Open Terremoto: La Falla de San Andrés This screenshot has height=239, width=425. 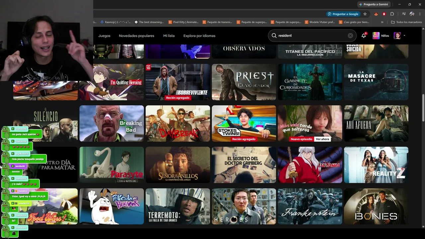tap(178, 206)
